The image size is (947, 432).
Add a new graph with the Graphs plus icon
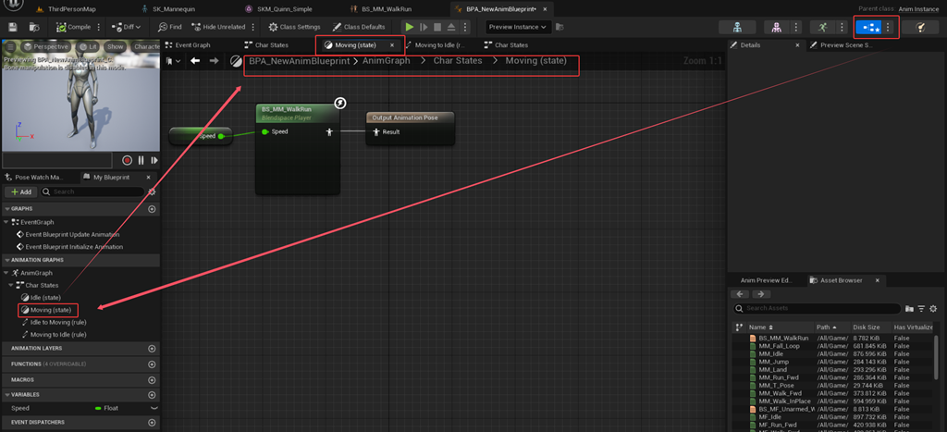click(152, 209)
